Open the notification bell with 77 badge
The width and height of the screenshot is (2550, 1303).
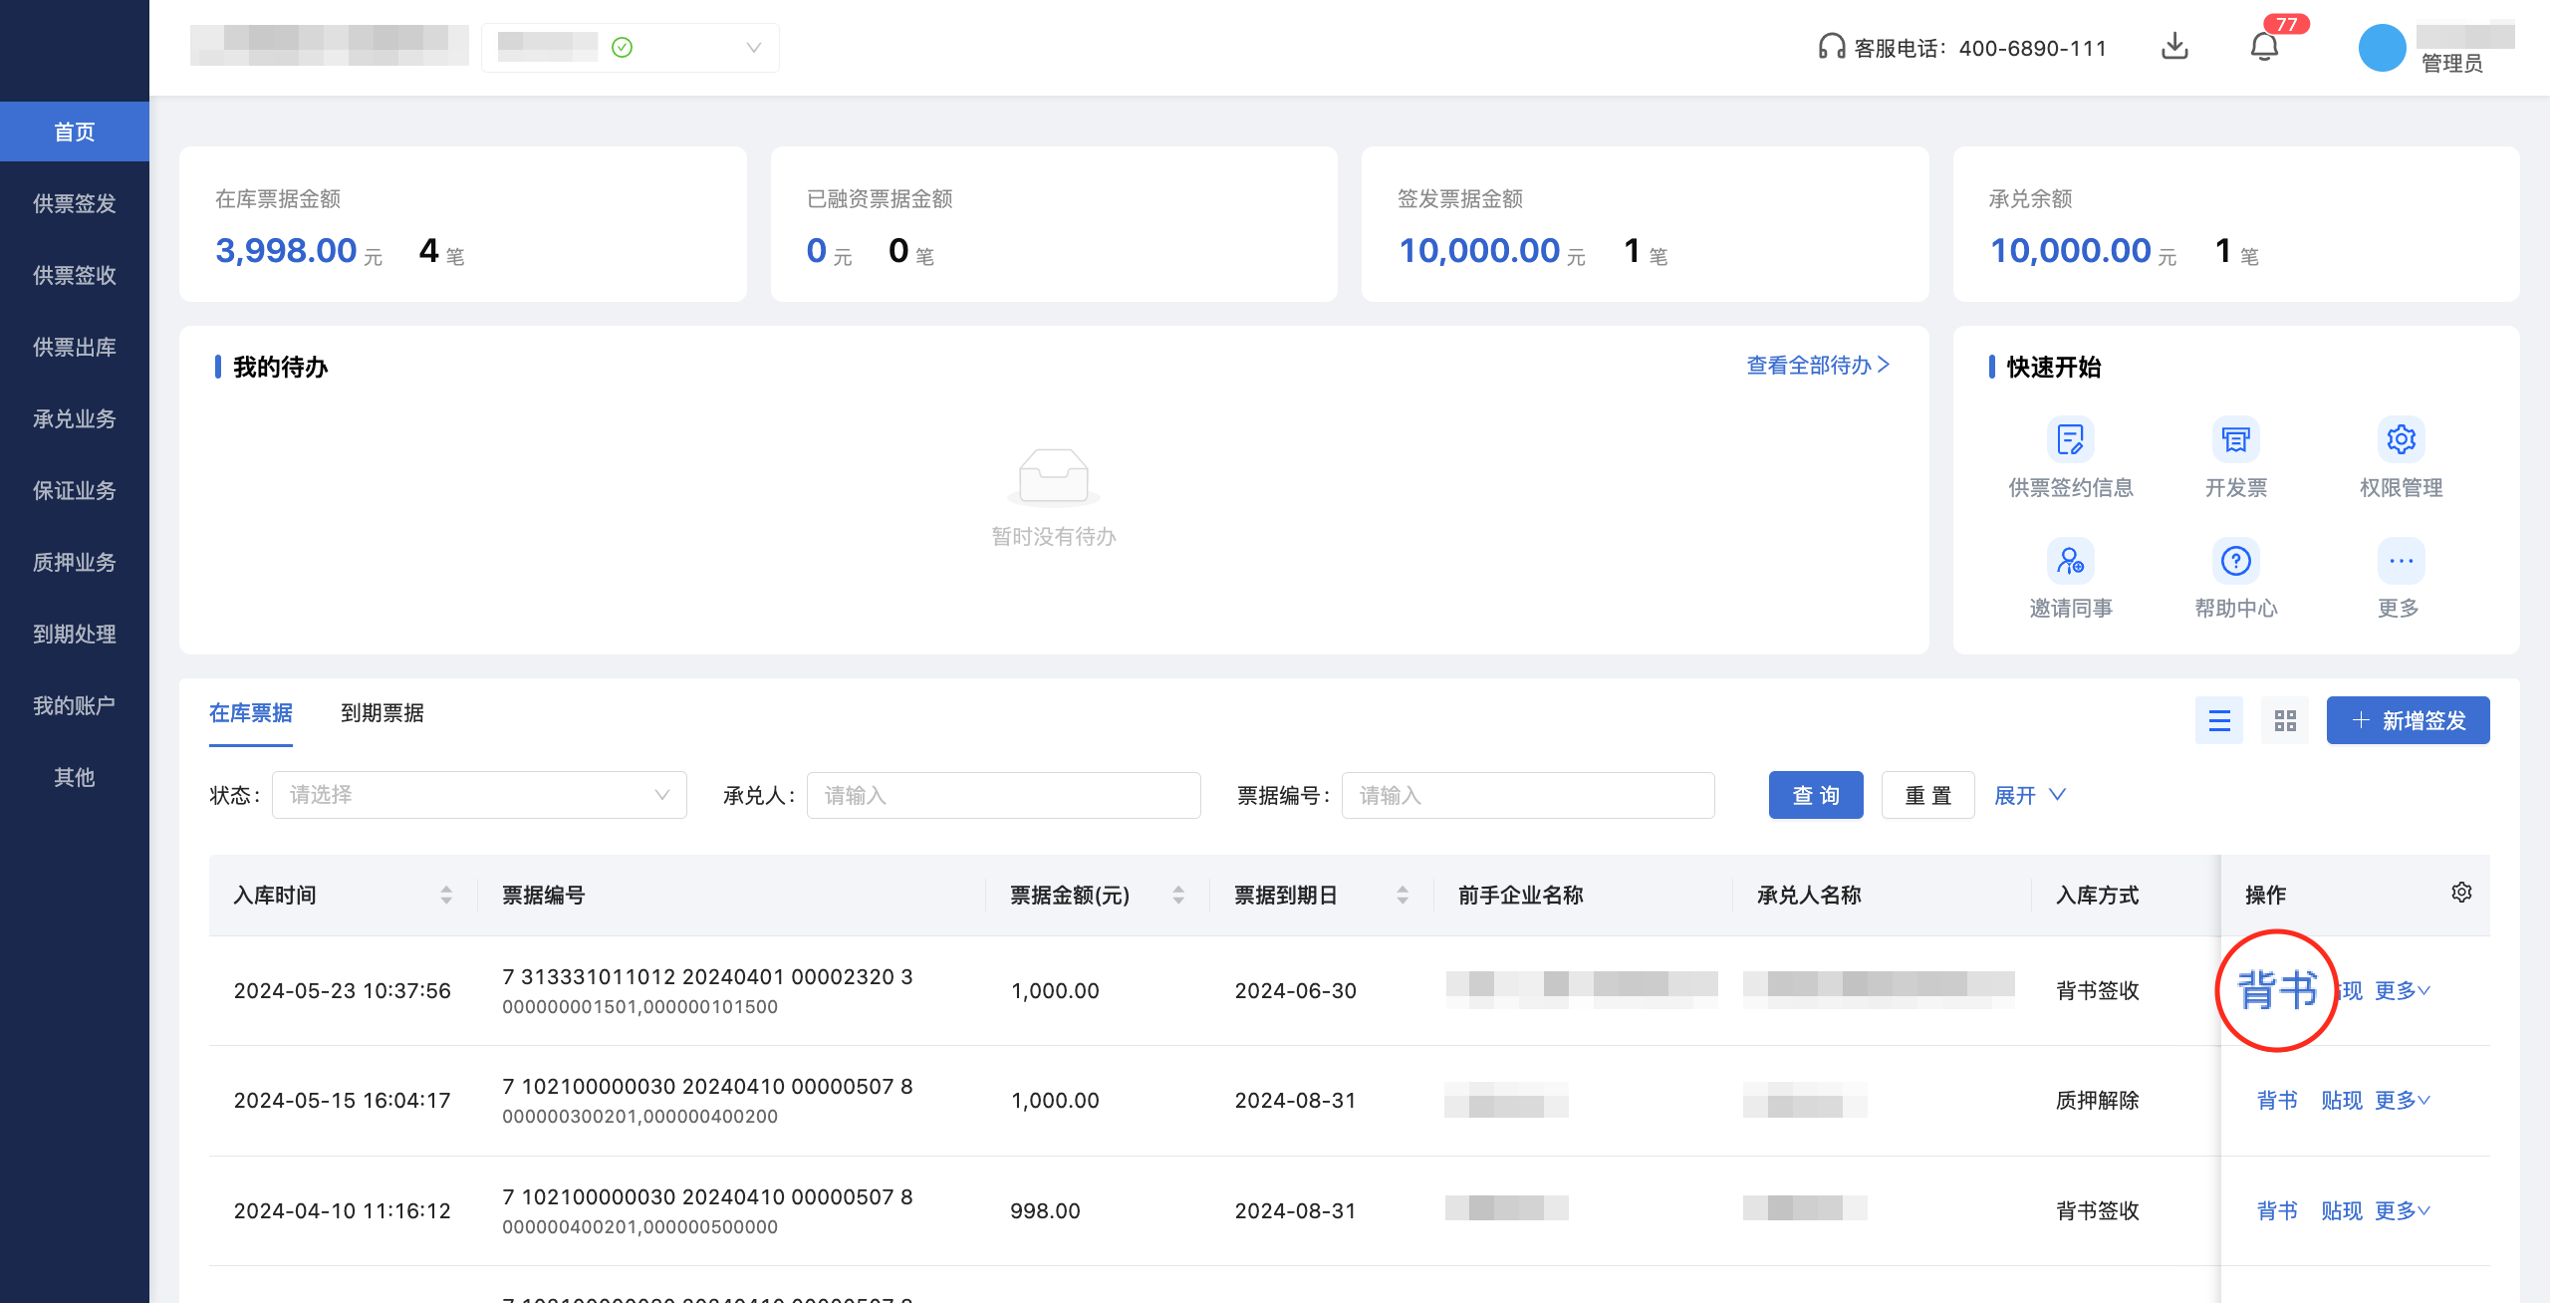click(2264, 47)
